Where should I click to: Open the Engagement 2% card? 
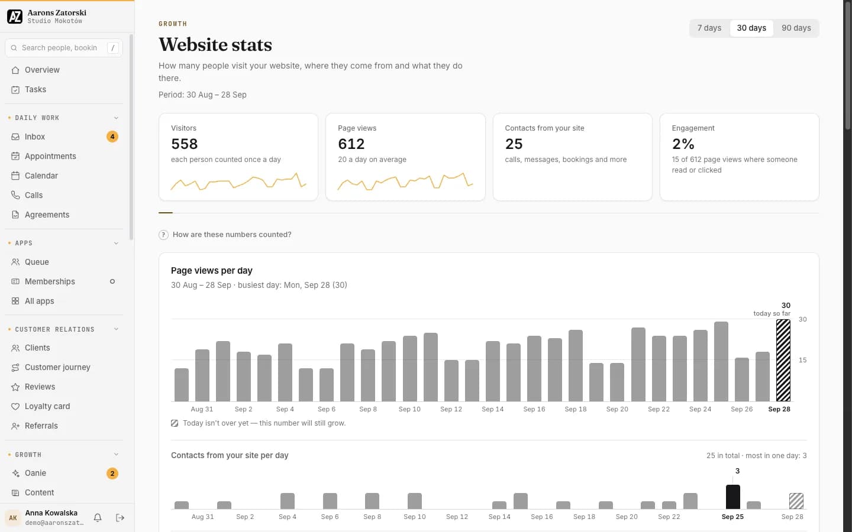click(x=739, y=157)
